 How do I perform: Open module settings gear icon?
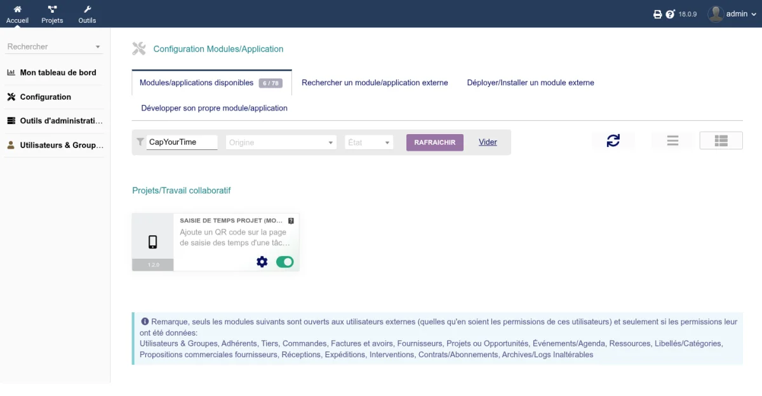click(262, 261)
